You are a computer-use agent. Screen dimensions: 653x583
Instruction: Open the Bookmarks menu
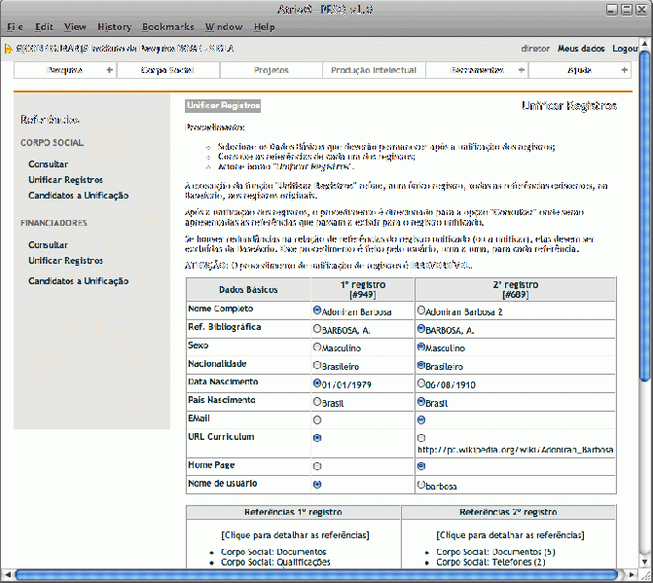click(x=167, y=27)
